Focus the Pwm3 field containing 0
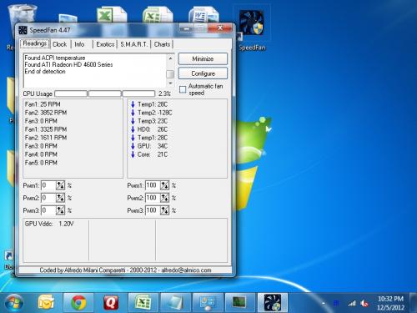Viewport: 417px width, 313px height. (48, 210)
